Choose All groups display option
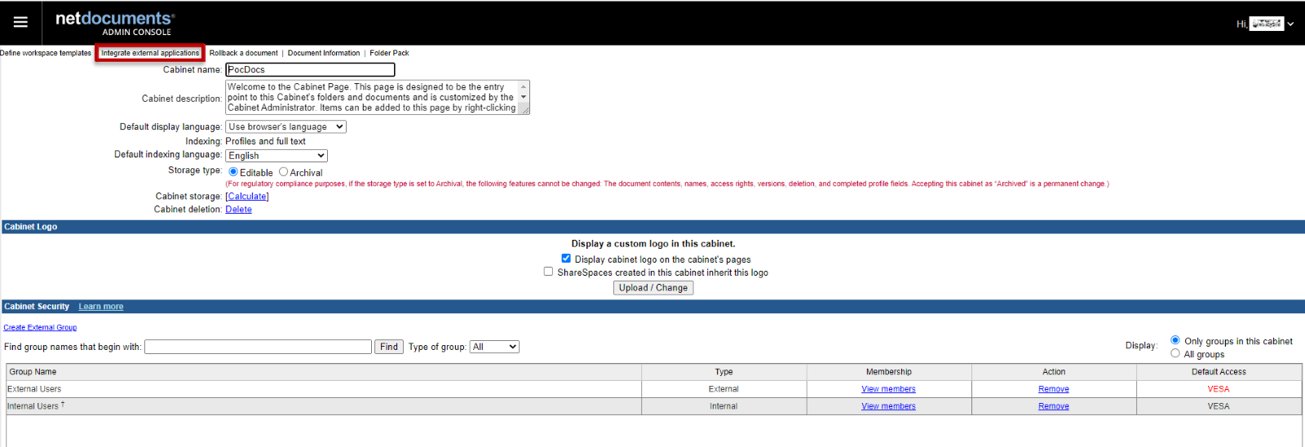Viewport: 1305px width, 447px height. [x=1175, y=353]
